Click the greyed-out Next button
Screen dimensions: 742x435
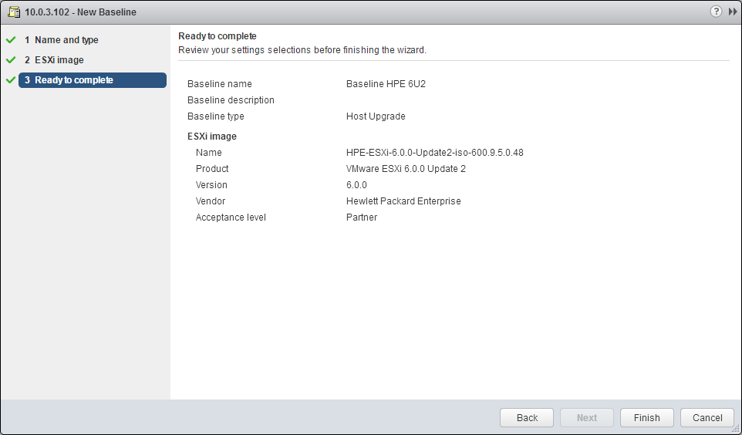point(586,417)
